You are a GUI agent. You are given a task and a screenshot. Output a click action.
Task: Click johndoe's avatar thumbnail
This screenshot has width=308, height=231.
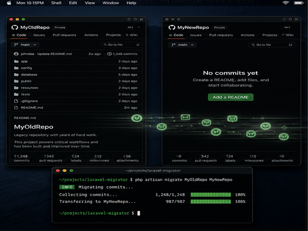(x=16, y=54)
